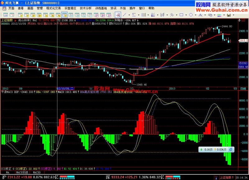Open the 帮助 menu
The height and width of the screenshot is (180, 249).
click(151, 8)
